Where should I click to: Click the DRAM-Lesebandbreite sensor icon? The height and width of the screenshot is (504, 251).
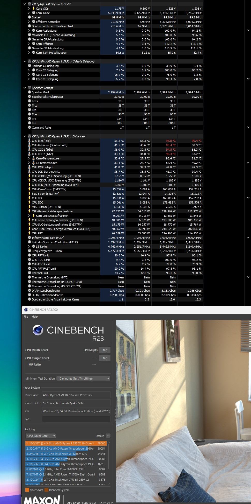(x=29, y=290)
